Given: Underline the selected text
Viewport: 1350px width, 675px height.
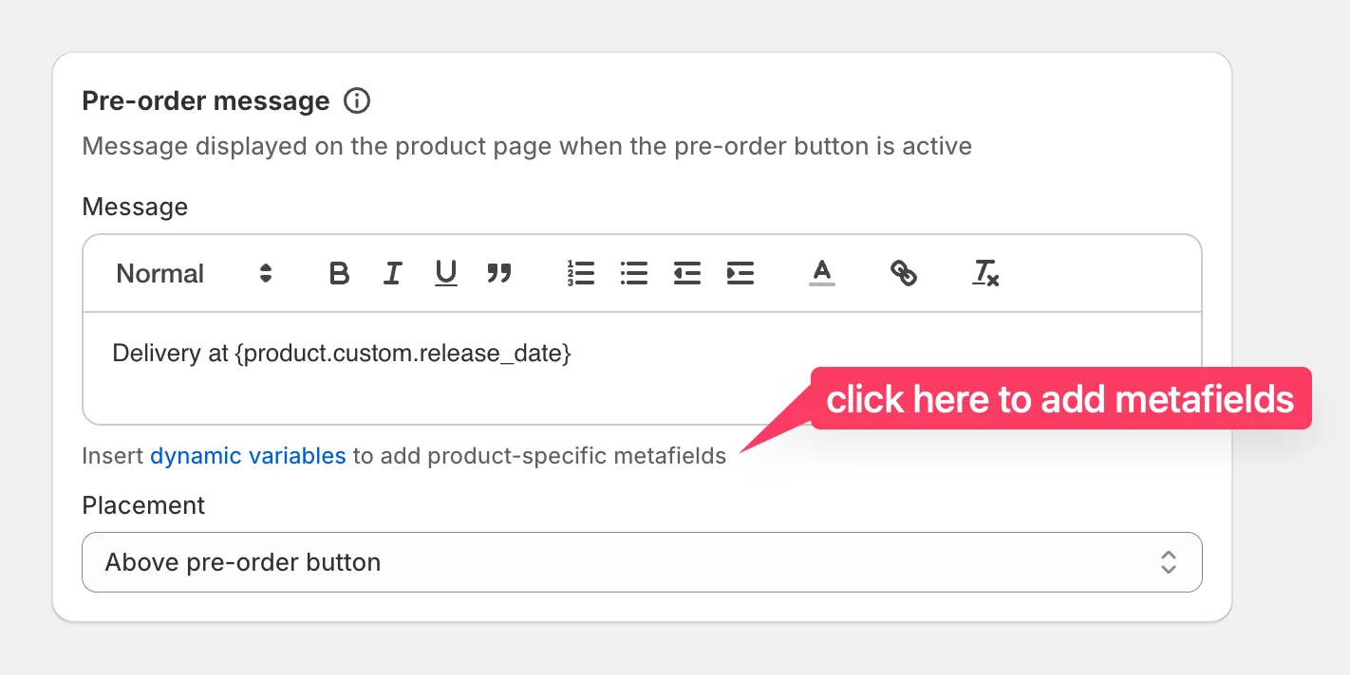Looking at the screenshot, I should [x=445, y=273].
